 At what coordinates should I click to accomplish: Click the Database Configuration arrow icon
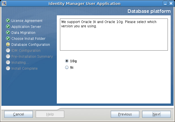(x=8, y=45)
